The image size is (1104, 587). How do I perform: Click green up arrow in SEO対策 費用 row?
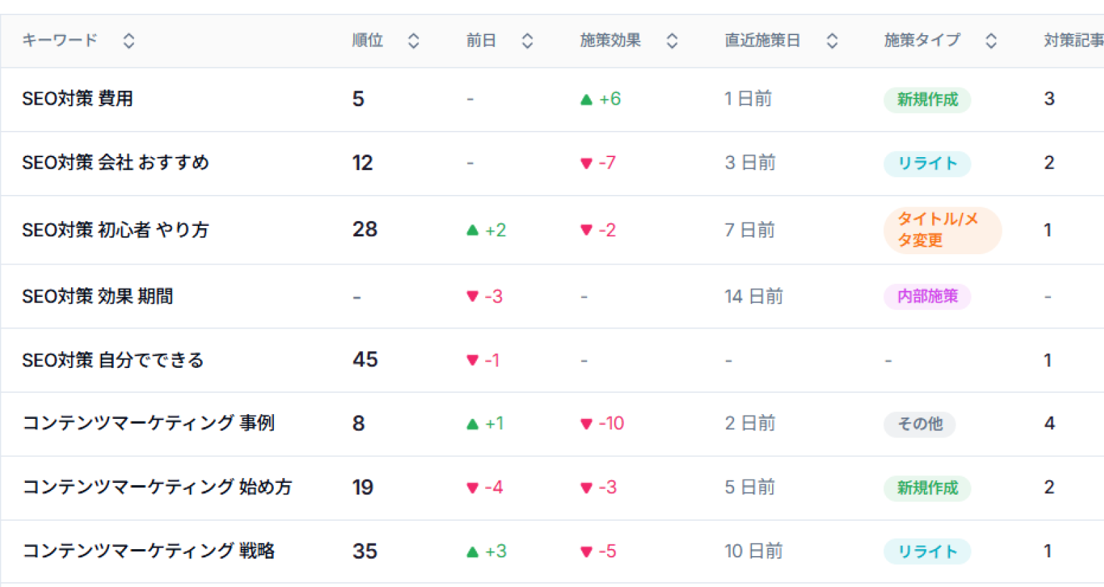pyautogui.click(x=586, y=100)
